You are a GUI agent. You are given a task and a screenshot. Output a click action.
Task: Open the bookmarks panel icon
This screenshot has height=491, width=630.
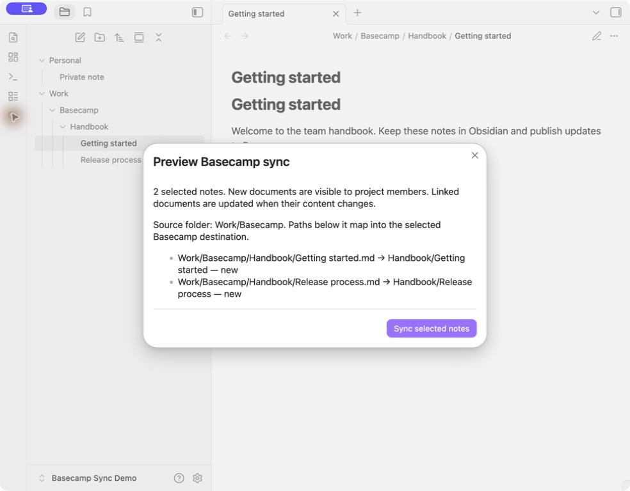87,12
